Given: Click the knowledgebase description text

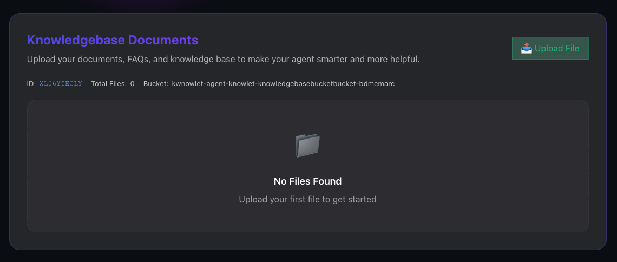Looking at the screenshot, I should [x=223, y=59].
